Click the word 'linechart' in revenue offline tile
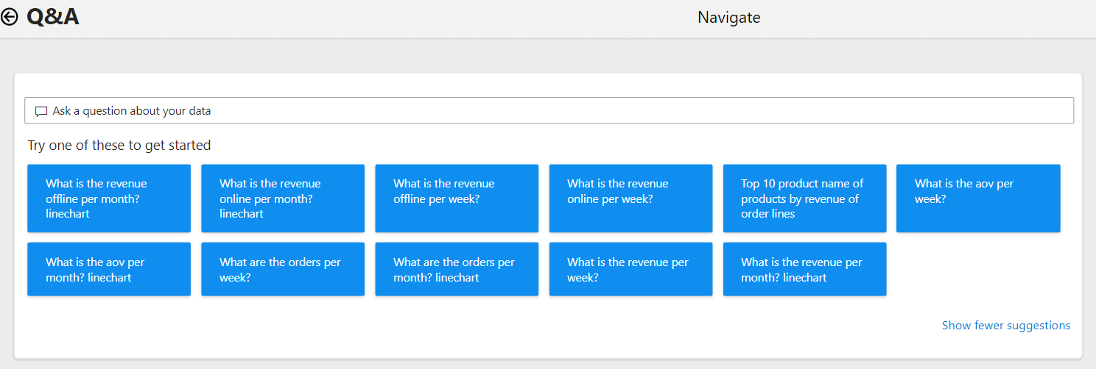Viewport: 1096px width, 369px height. pos(69,214)
